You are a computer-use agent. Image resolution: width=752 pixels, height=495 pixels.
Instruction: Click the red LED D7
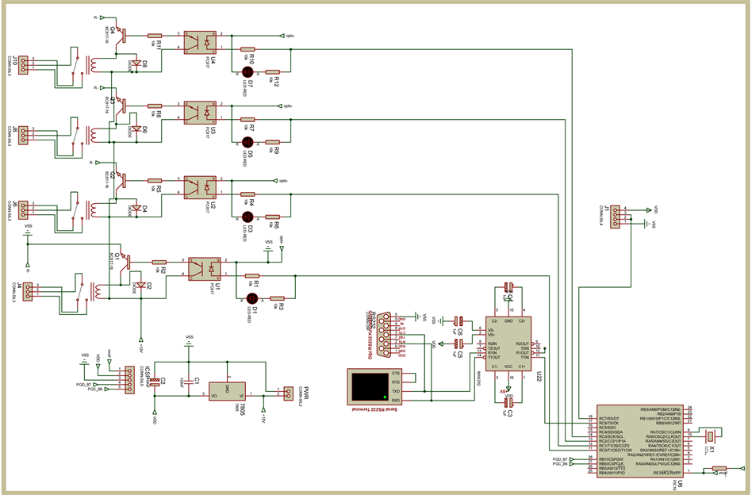pos(247,71)
